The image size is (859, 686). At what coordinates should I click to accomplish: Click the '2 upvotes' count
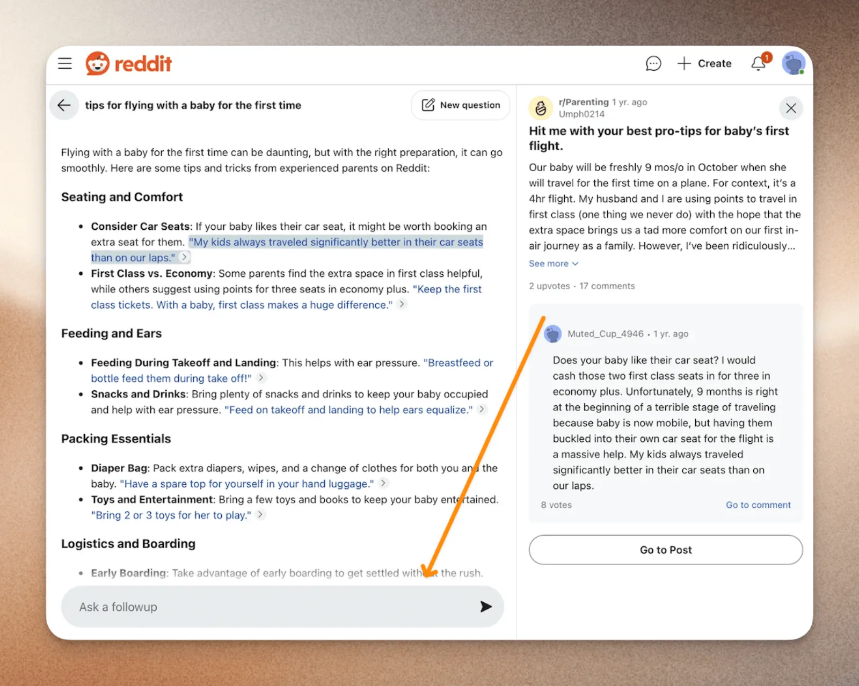549,286
